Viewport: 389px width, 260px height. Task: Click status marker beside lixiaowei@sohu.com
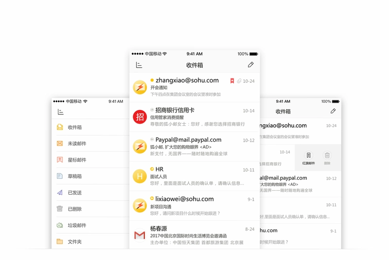coord(152,198)
